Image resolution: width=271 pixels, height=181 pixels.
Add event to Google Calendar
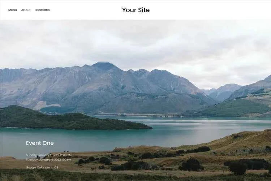click(x=38, y=167)
